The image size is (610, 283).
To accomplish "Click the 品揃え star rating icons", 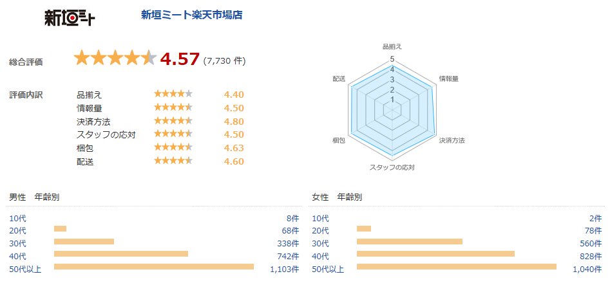I will click(173, 95).
